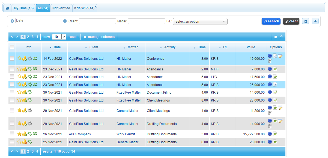
Task: Click the star icon on the 14 Feb 2022 row
Action: click(19, 58)
